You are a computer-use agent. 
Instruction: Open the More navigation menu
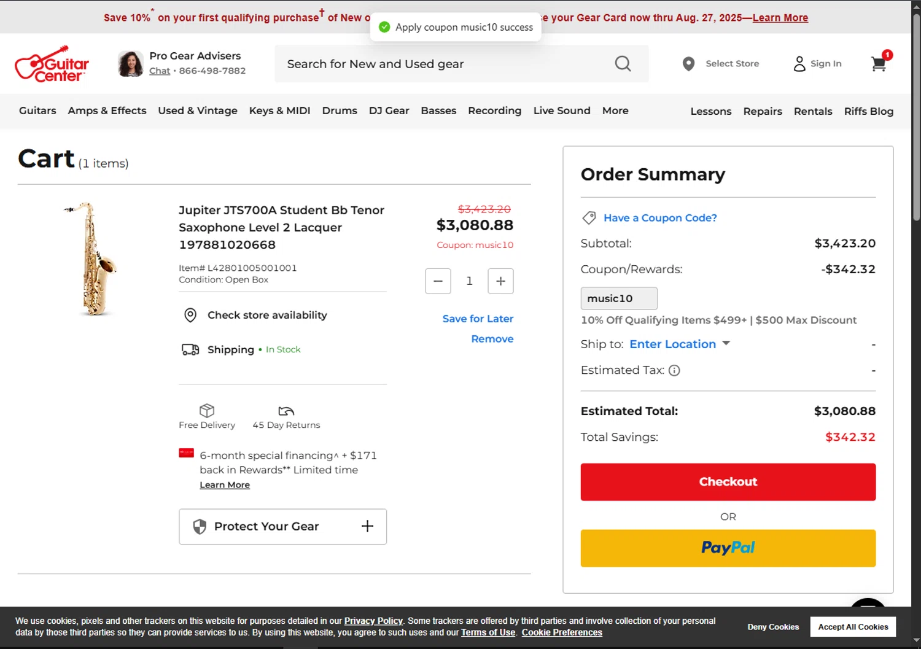click(615, 111)
